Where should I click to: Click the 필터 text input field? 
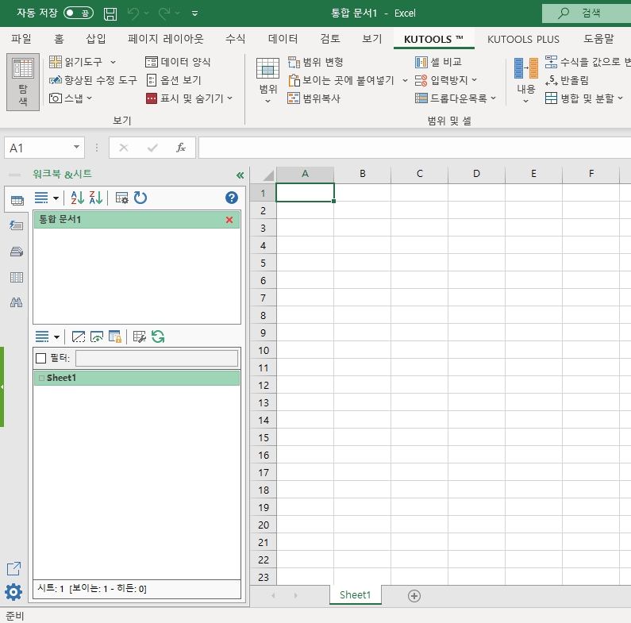click(156, 358)
